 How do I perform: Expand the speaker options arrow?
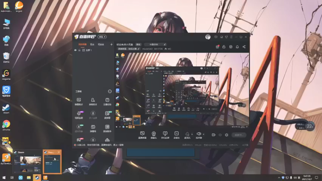(204, 134)
